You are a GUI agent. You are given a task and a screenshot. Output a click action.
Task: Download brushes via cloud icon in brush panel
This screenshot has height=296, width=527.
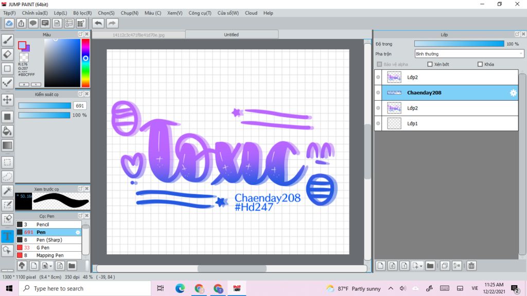click(22, 266)
